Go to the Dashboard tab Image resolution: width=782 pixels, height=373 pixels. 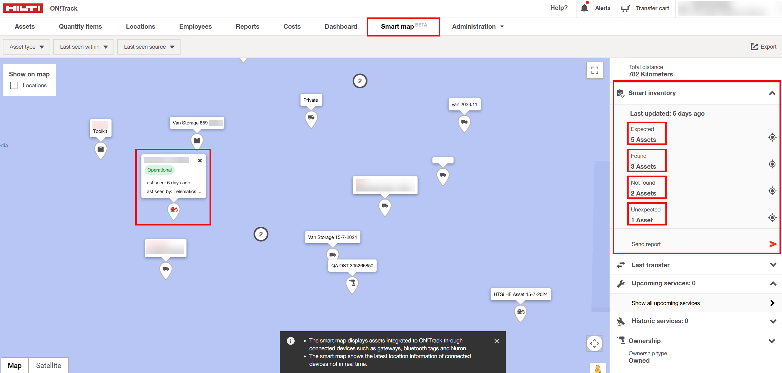point(340,27)
